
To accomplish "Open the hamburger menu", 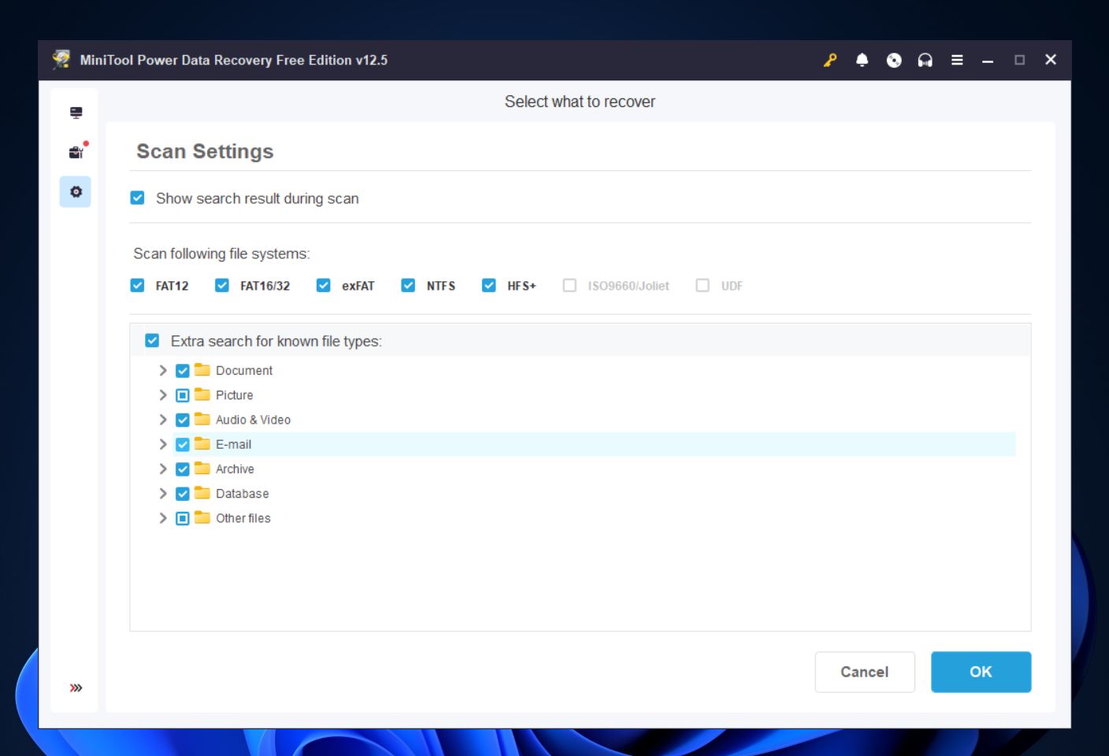I will (957, 59).
